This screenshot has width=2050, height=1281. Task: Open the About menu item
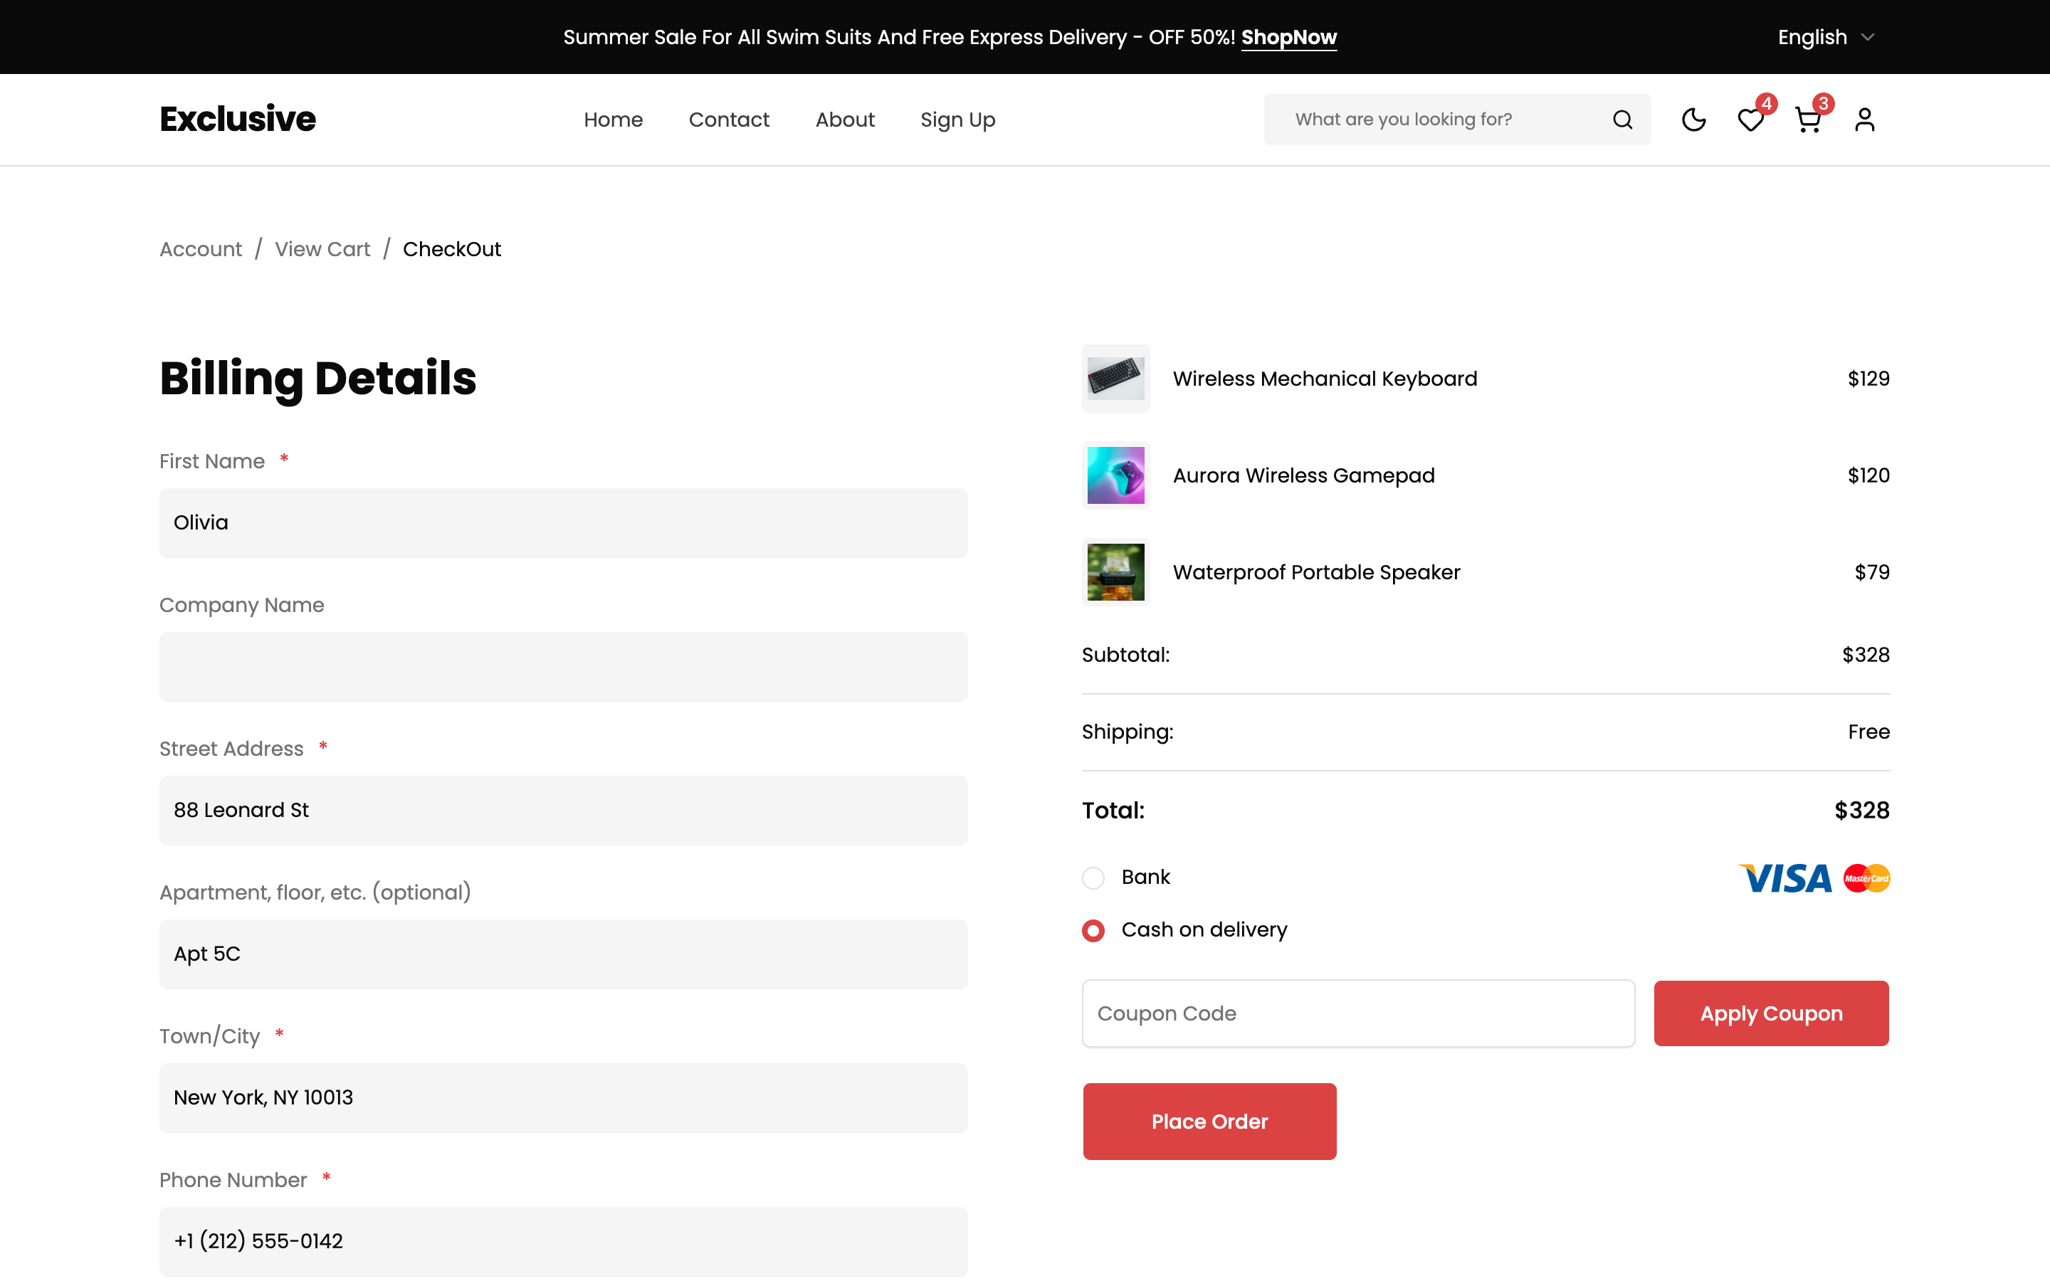click(x=846, y=120)
